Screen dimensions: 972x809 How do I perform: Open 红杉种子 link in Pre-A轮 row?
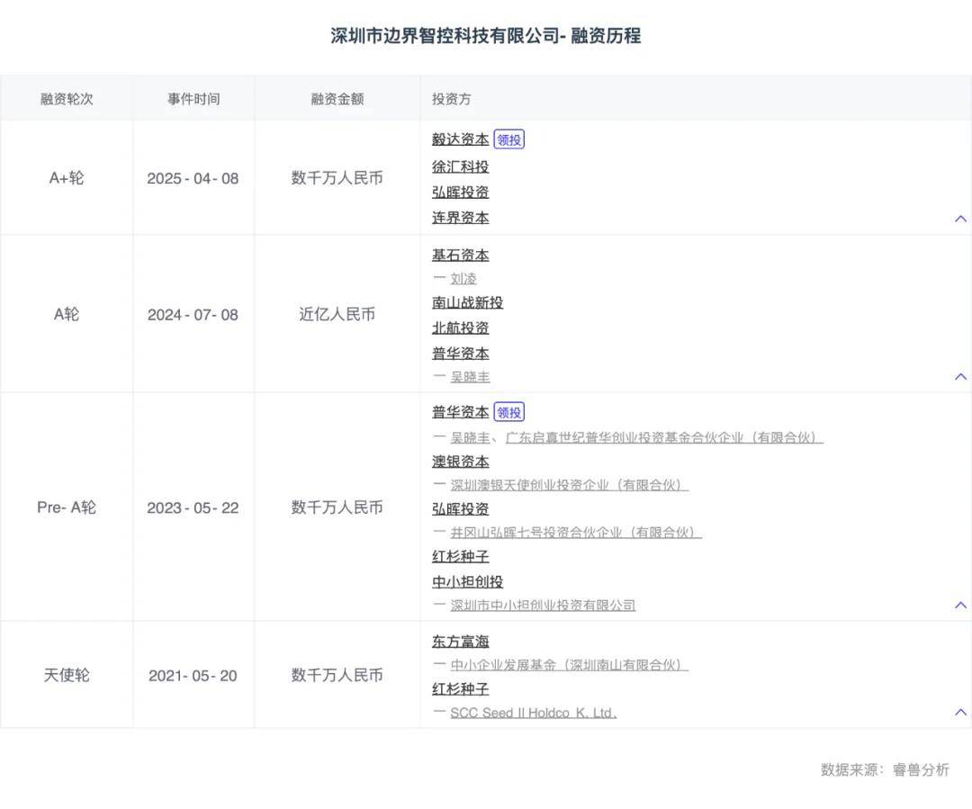click(460, 557)
